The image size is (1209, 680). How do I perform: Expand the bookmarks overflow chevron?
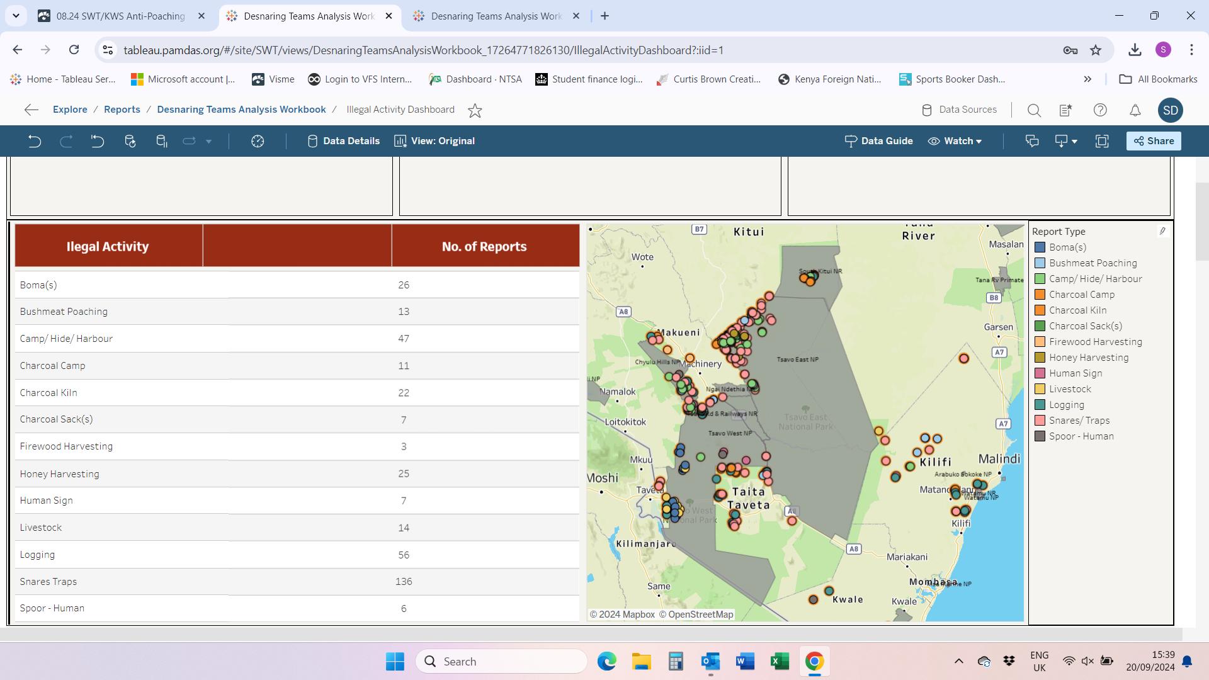pos(1087,79)
